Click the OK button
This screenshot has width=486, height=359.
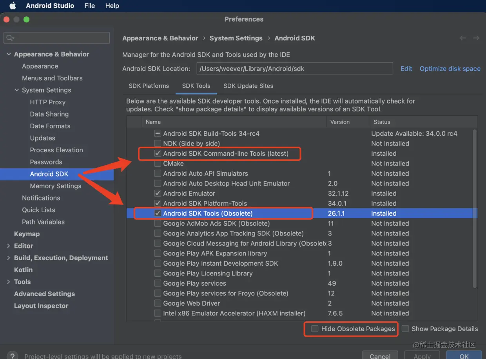point(464,355)
